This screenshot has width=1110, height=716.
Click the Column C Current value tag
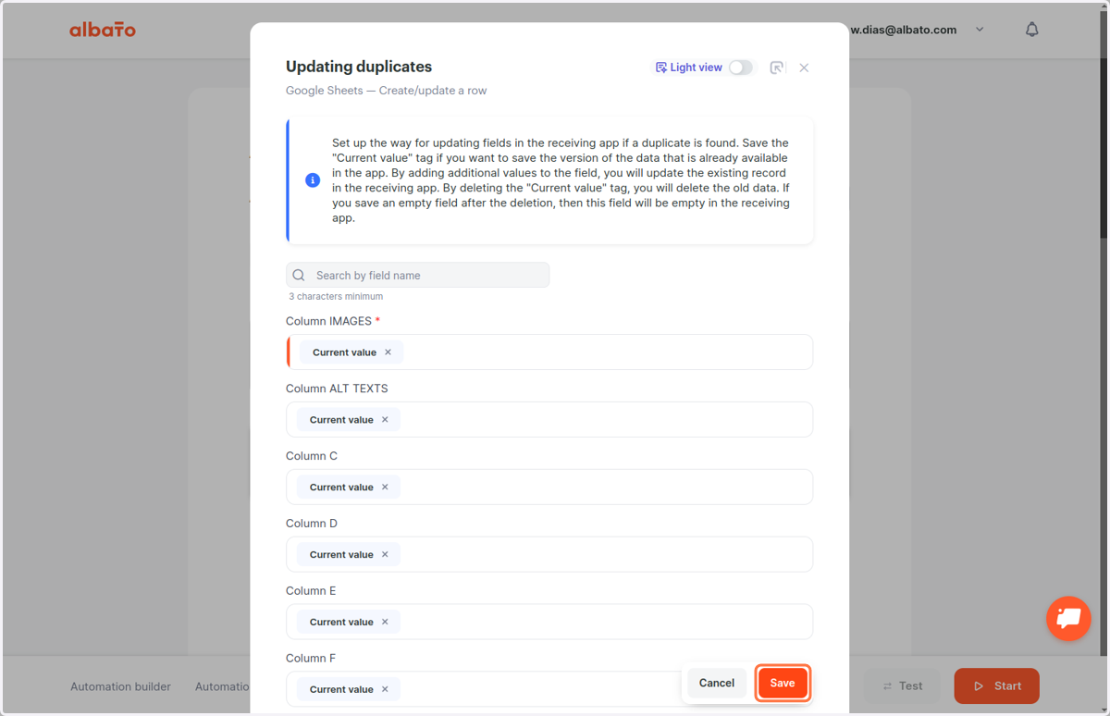(349, 488)
